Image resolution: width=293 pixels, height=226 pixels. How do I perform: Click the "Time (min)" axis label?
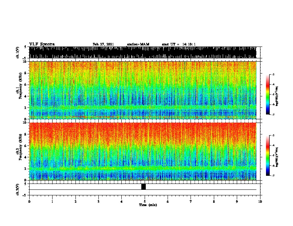[148, 205]
